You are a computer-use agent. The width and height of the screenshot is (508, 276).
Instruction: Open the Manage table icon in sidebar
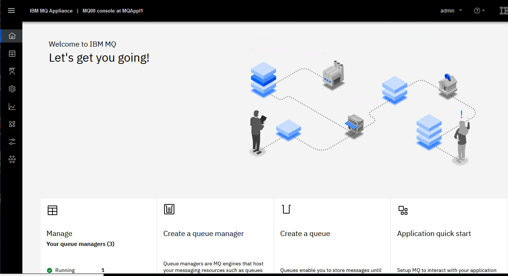pos(12,54)
